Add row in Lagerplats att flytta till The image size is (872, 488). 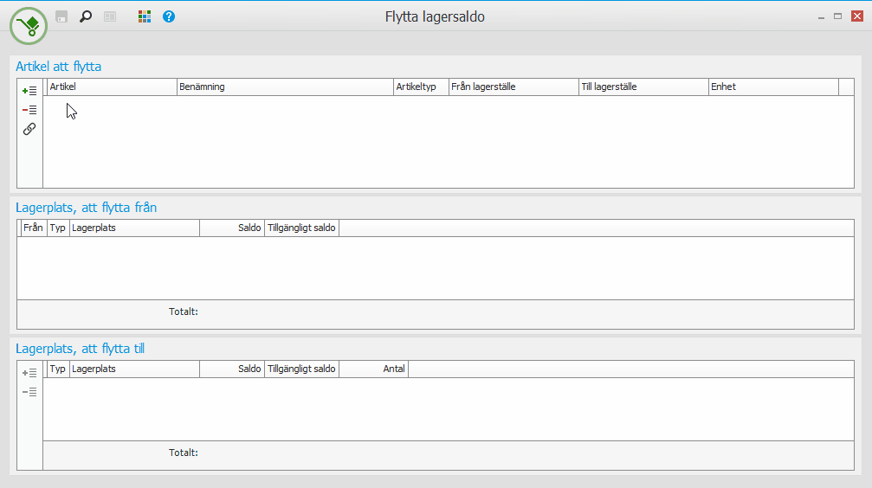click(29, 373)
